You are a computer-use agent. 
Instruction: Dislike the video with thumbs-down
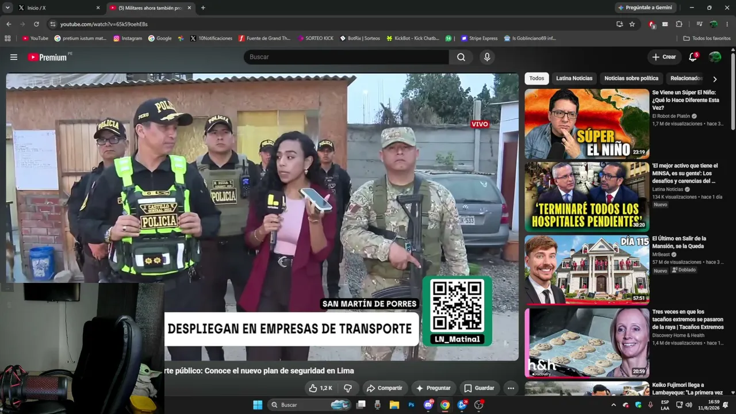coord(348,388)
